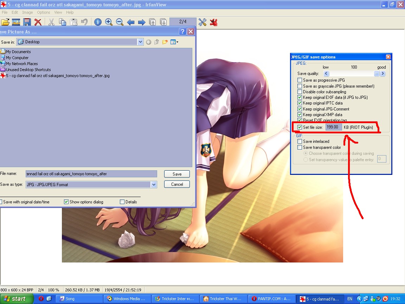Click the Save floppy disk icon

tap(27, 22)
